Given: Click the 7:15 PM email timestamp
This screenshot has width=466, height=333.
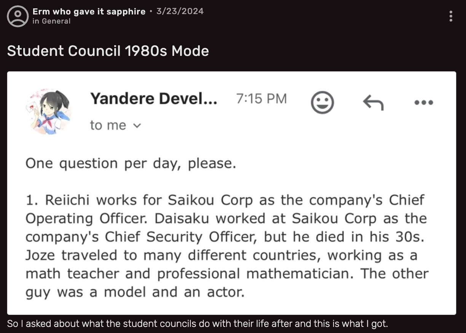Looking at the screenshot, I should pos(261,99).
